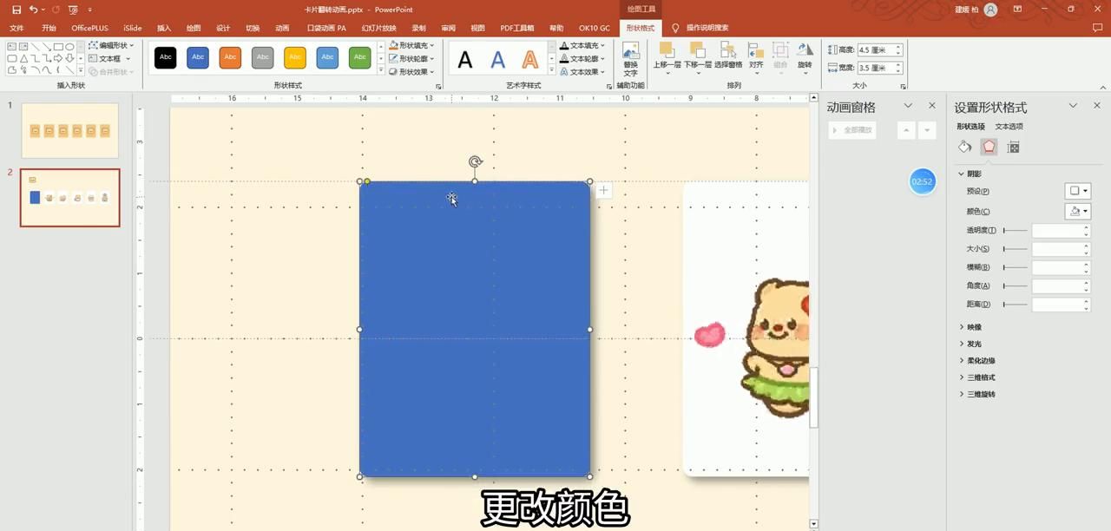Expand the 映像 (Reflection) section

point(973,326)
